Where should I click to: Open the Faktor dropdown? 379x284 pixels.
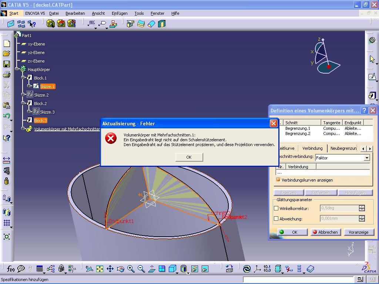(367, 158)
